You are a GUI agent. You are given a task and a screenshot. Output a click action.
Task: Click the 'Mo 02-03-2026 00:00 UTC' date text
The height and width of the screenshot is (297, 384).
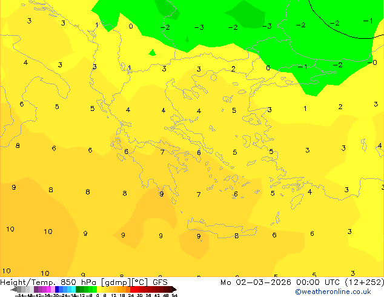click(281, 282)
